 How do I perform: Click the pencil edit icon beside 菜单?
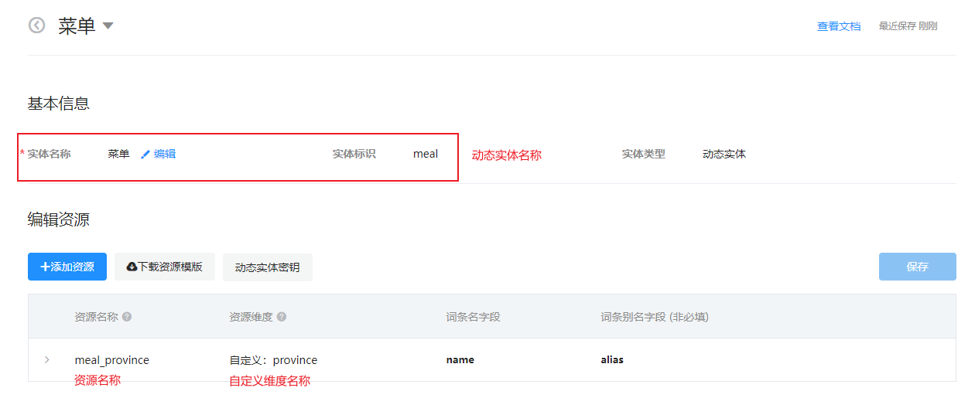[145, 155]
